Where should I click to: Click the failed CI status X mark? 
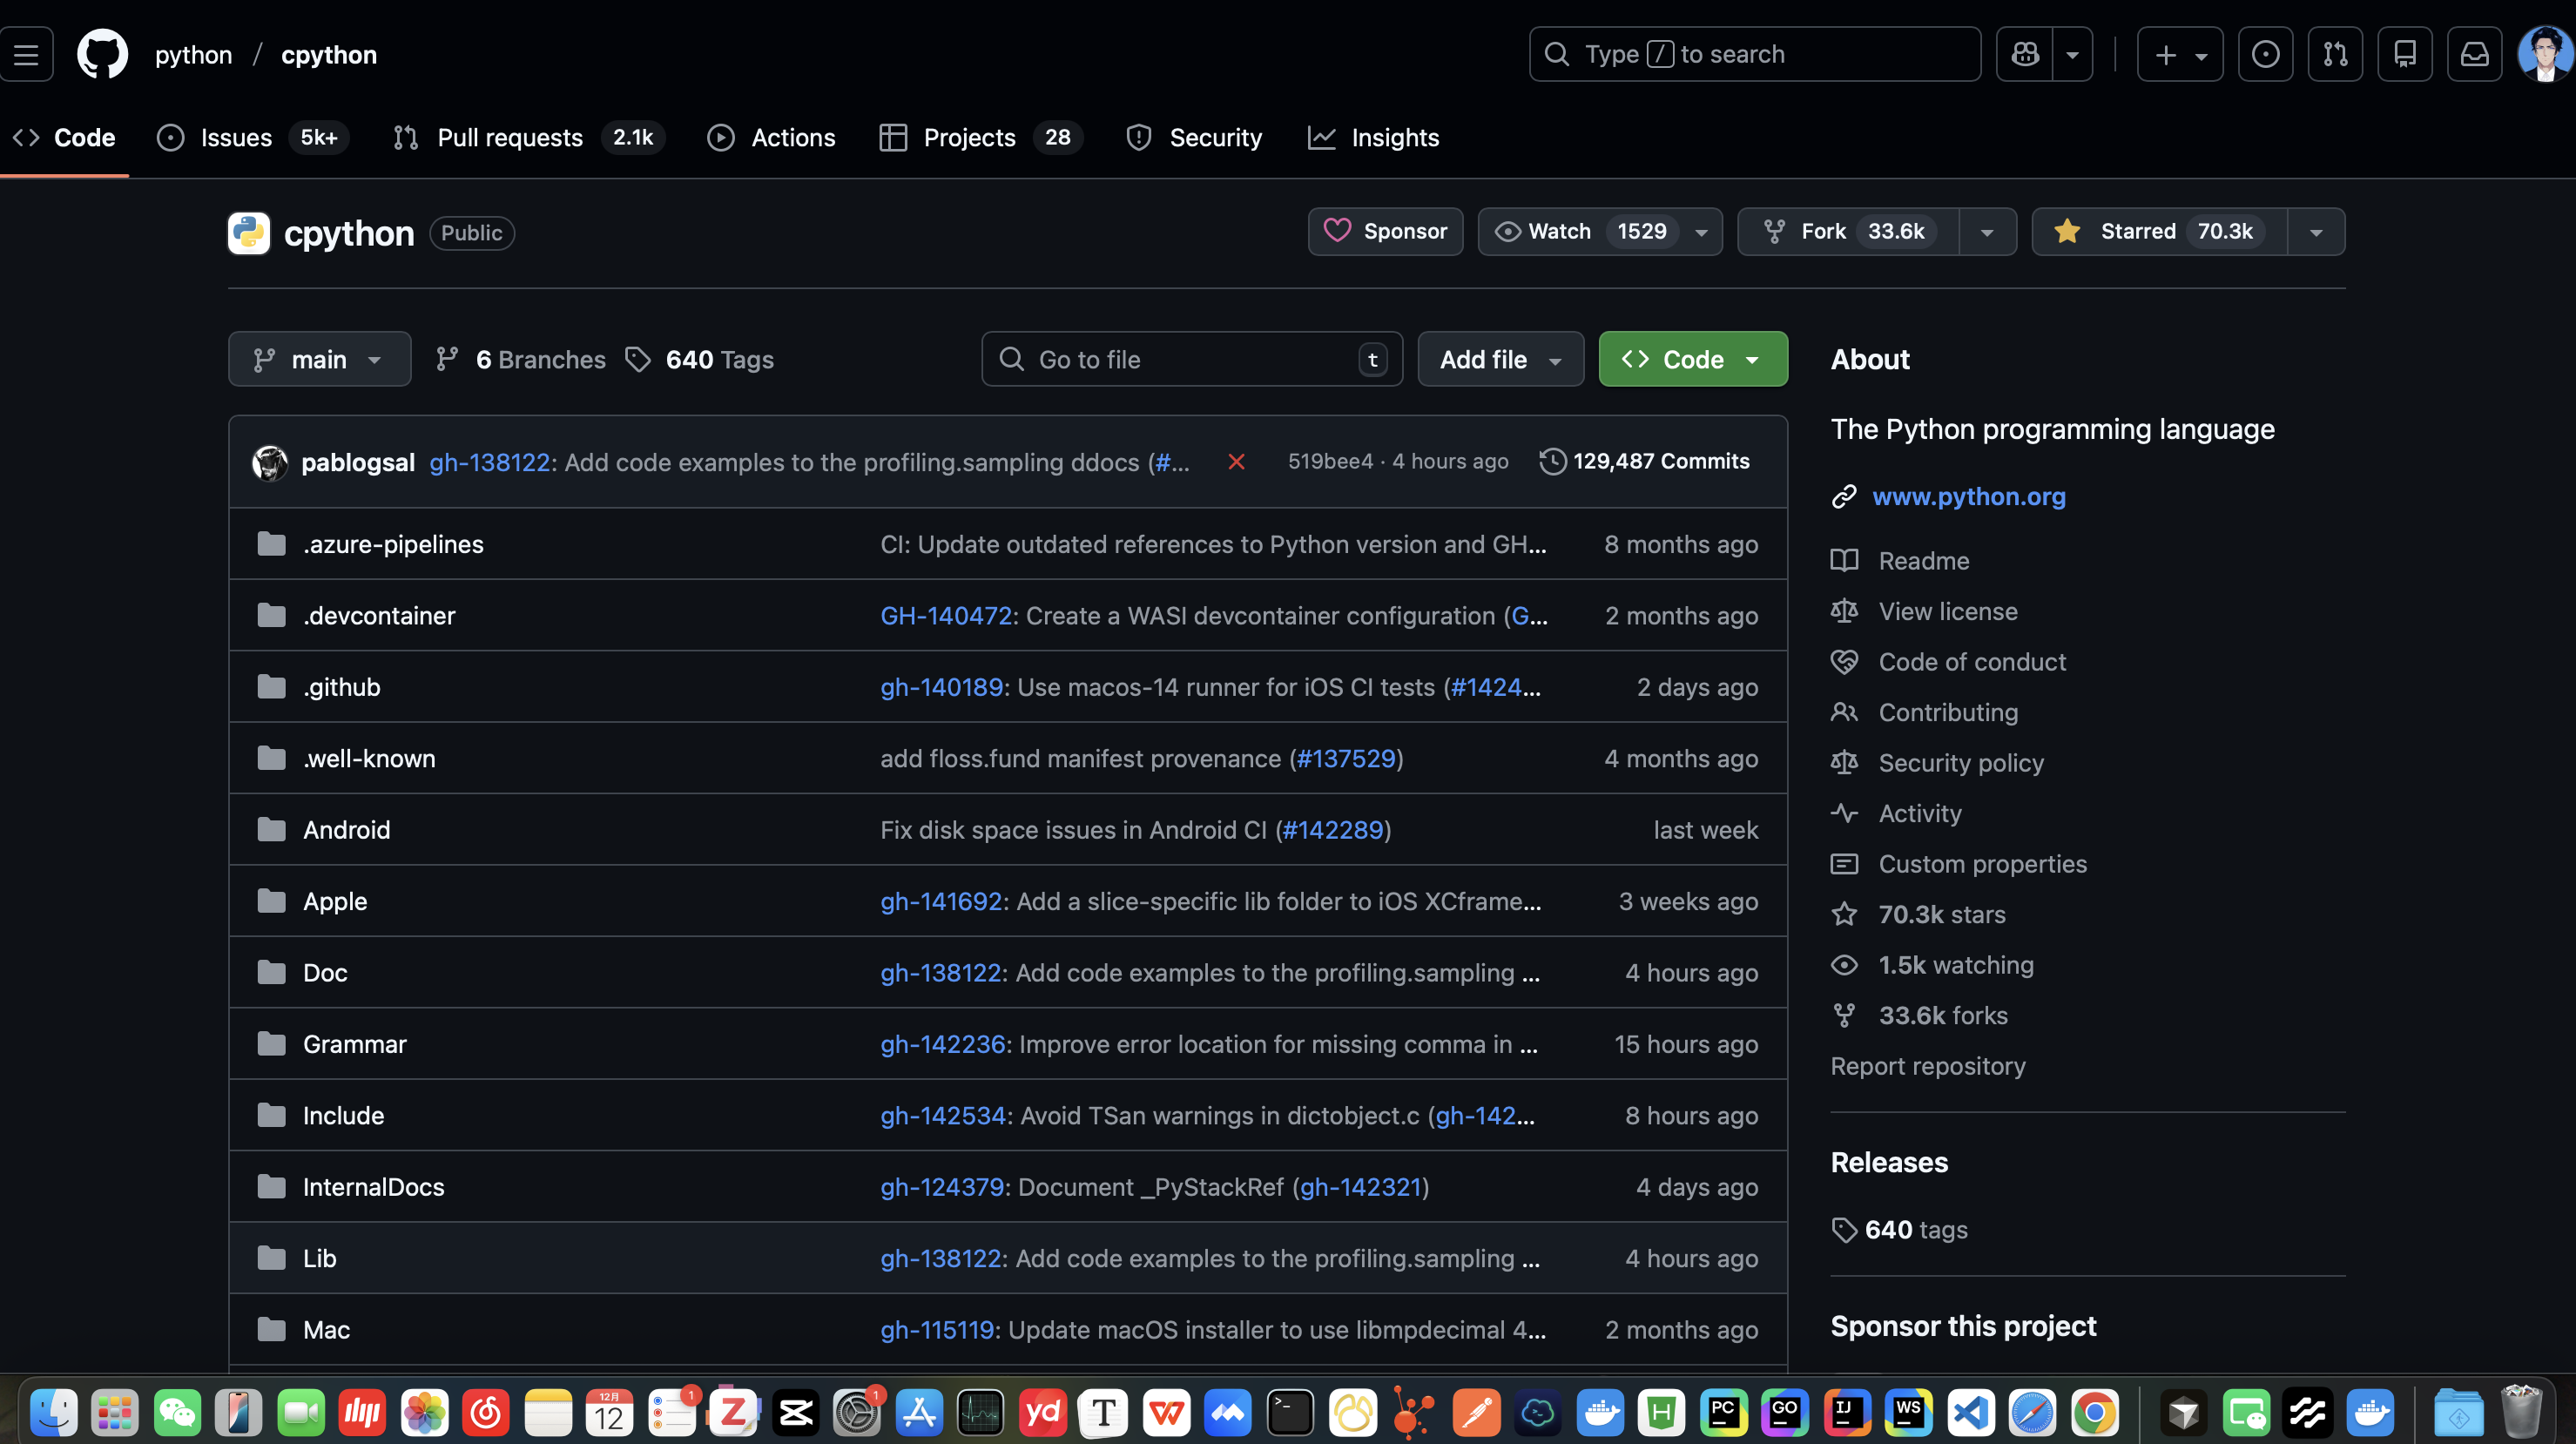[x=1236, y=462]
